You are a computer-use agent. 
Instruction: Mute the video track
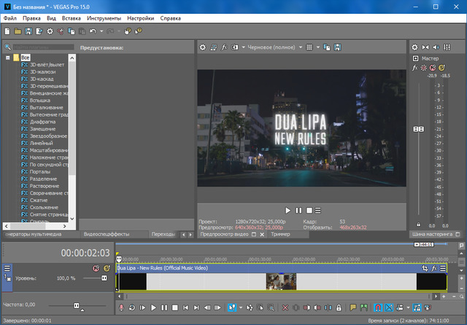coord(96,268)
